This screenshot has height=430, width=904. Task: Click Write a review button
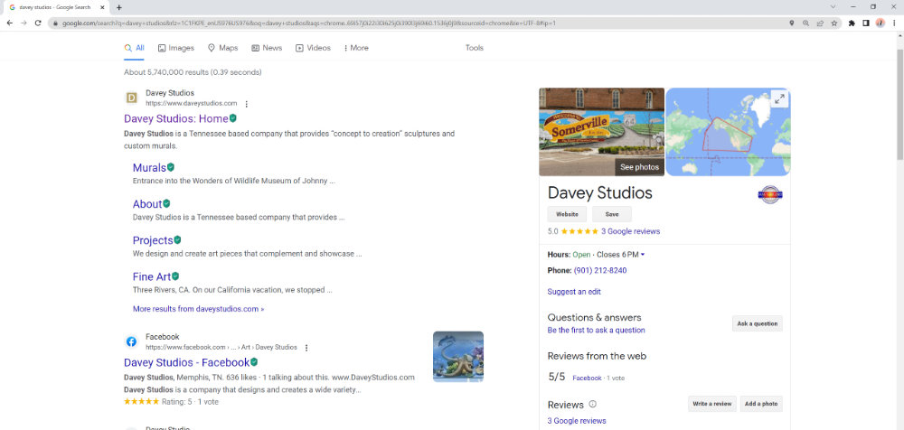click(x=712, y=404)
